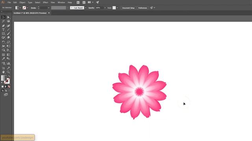Open Adobe Bridge from the menu bar
This screenshot has height=141, width=252.
click(x=78, y=2)
